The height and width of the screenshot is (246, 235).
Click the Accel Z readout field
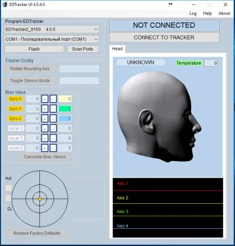point(65,148)
